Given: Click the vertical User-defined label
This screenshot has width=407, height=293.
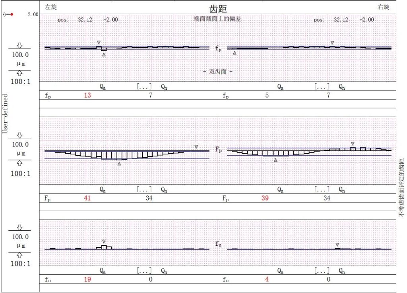Looking at the screenshot, I should (5, 114).
